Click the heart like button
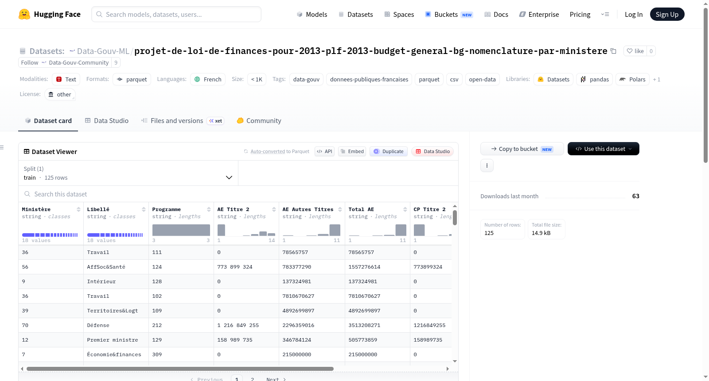The width and height of the screenshot is (709, 381). (x=635, y=51)
